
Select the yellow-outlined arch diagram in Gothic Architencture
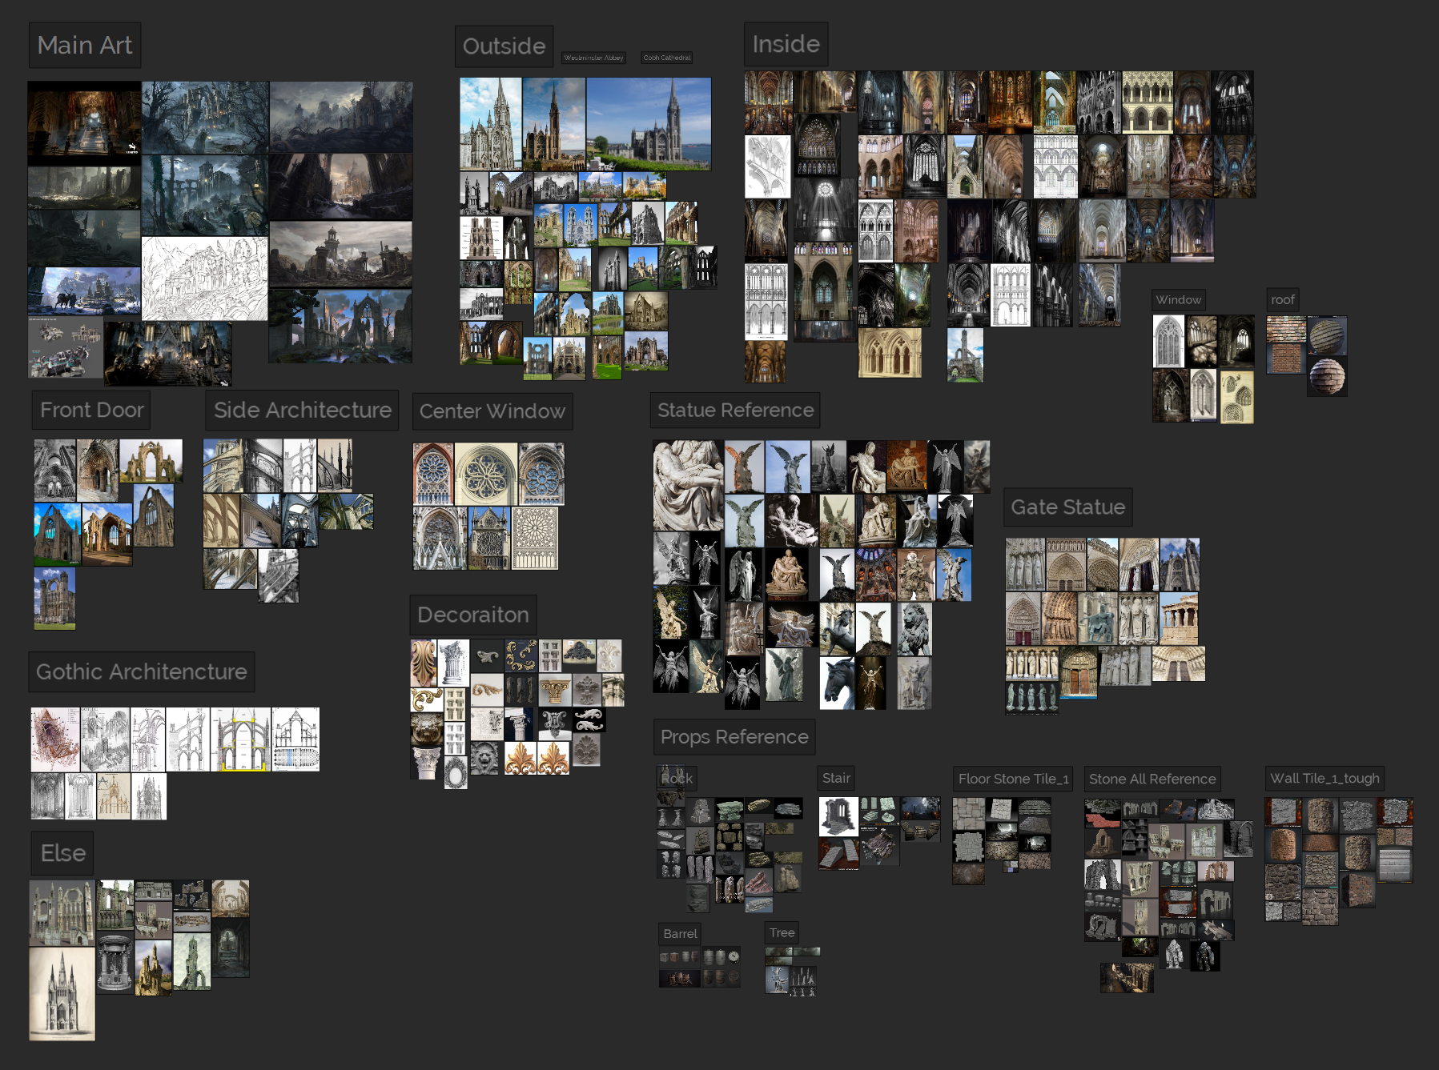coord(240,739)
